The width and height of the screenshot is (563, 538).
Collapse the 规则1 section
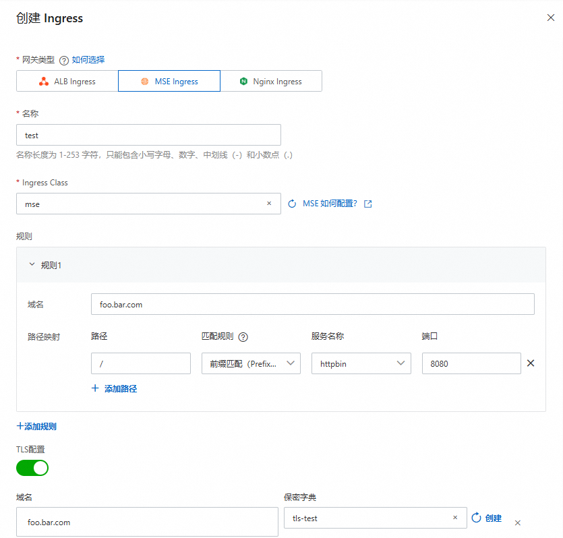click(32, 264)
